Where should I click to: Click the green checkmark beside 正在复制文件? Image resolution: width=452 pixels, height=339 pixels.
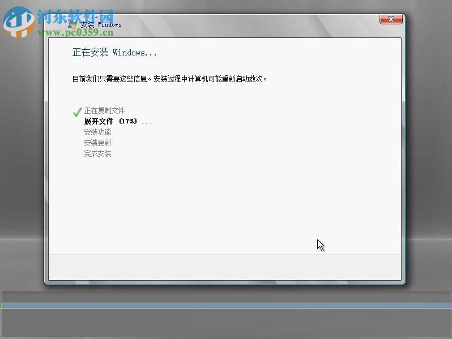pos(77,111)
